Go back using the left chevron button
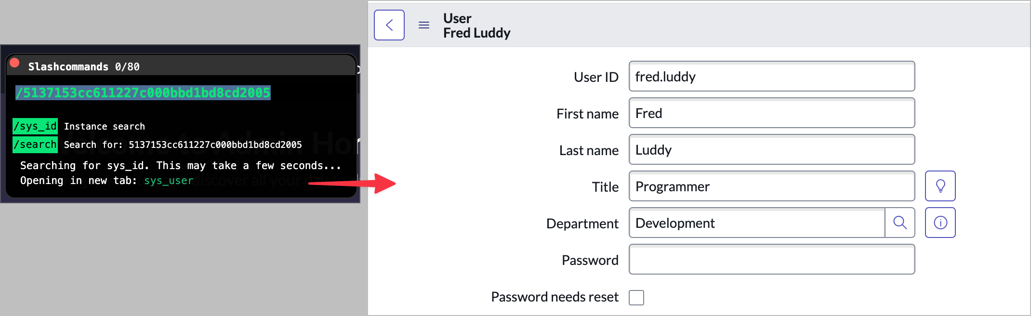This screenshot has width=1031, height=316. click(389, 25)
